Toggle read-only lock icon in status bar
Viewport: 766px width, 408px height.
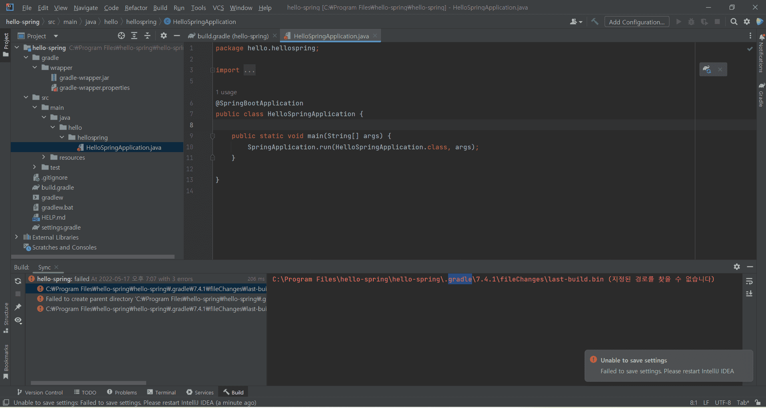[758, 402]
